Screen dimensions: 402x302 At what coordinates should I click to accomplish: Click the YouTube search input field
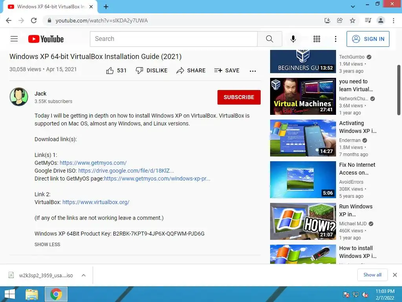tap(174, 39)
